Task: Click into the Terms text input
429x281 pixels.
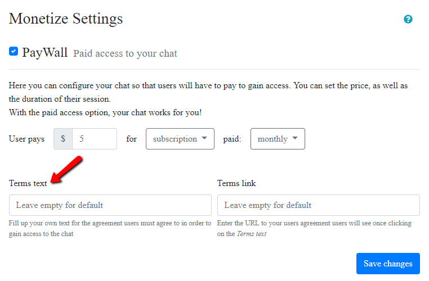Action: (110, 205)
